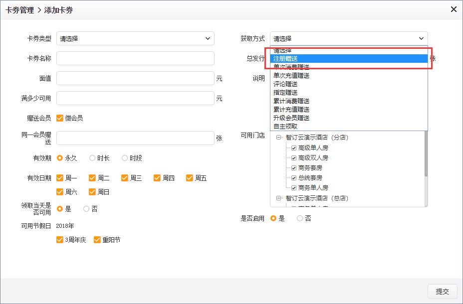
Task: Uncheck the 微会员 checkbox
Action: (x=60, y=118)
